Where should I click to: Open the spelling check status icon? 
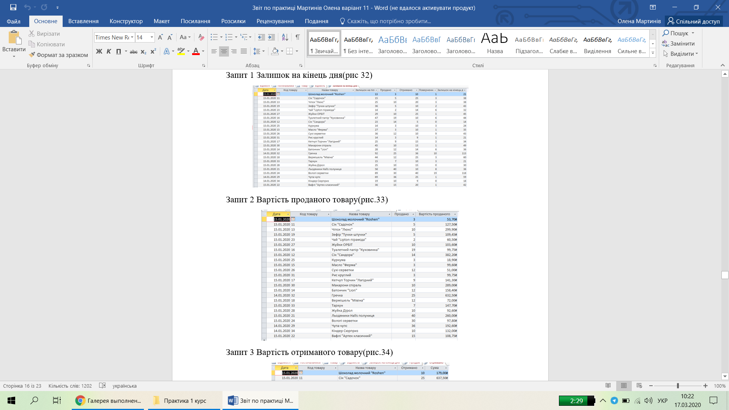click(102, 386)
